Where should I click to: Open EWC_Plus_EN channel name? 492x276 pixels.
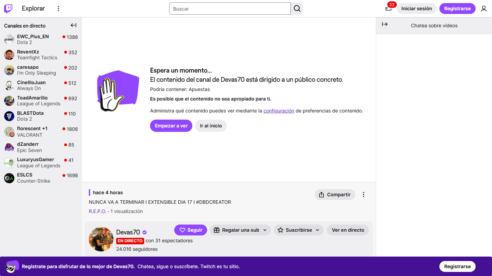pyautogui.click(x=33, y=36)
